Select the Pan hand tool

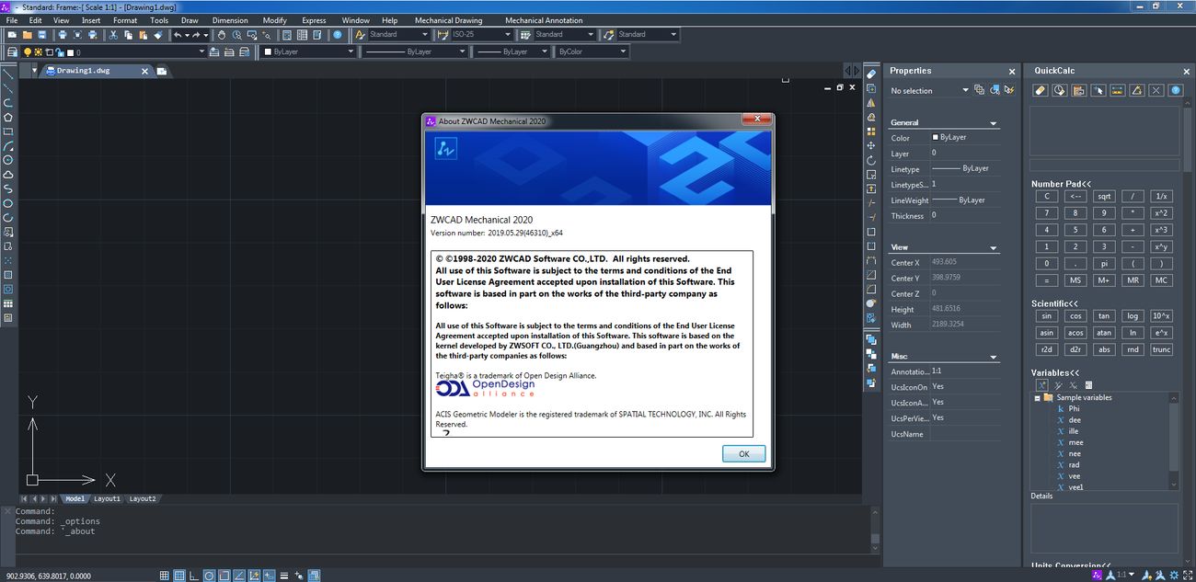[x=222, y=35]
